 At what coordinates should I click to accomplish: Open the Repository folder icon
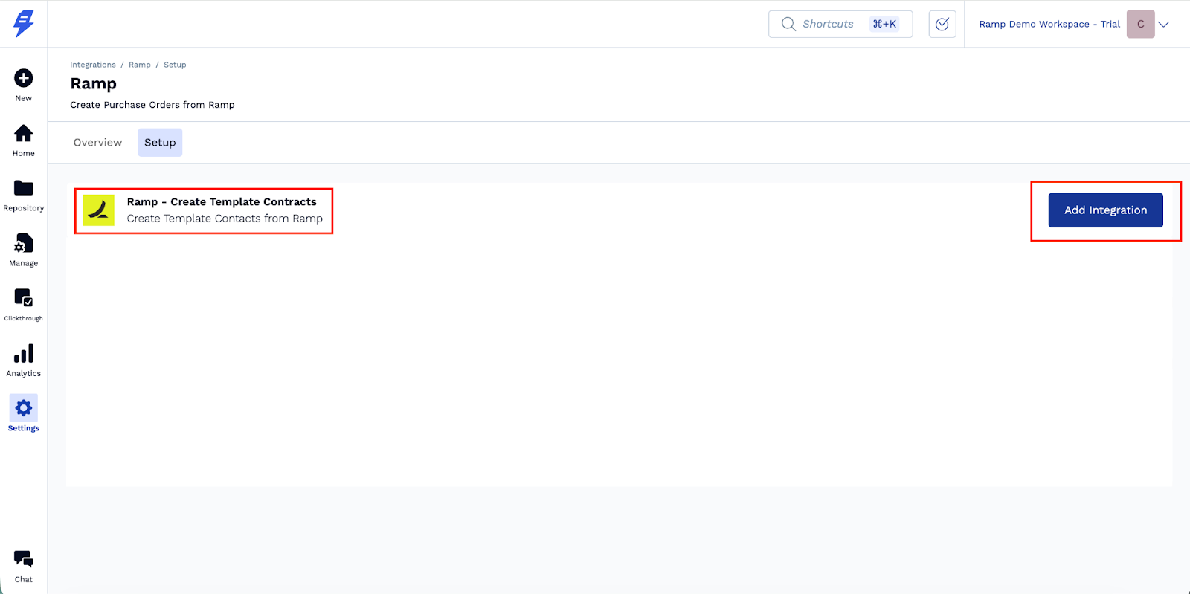pos(24,188)
